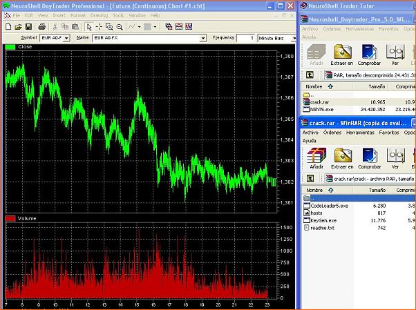Open the Tools menu
Image resolution: width=416 pixels, height=310 pixels.
coord(118,16)
